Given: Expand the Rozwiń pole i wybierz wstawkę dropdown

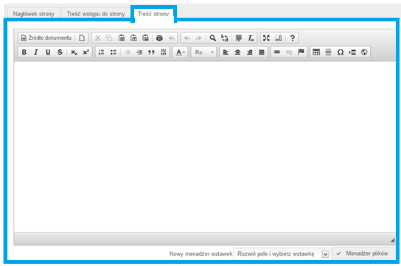Looking at the screenshot, I should (x=282, y=254).
